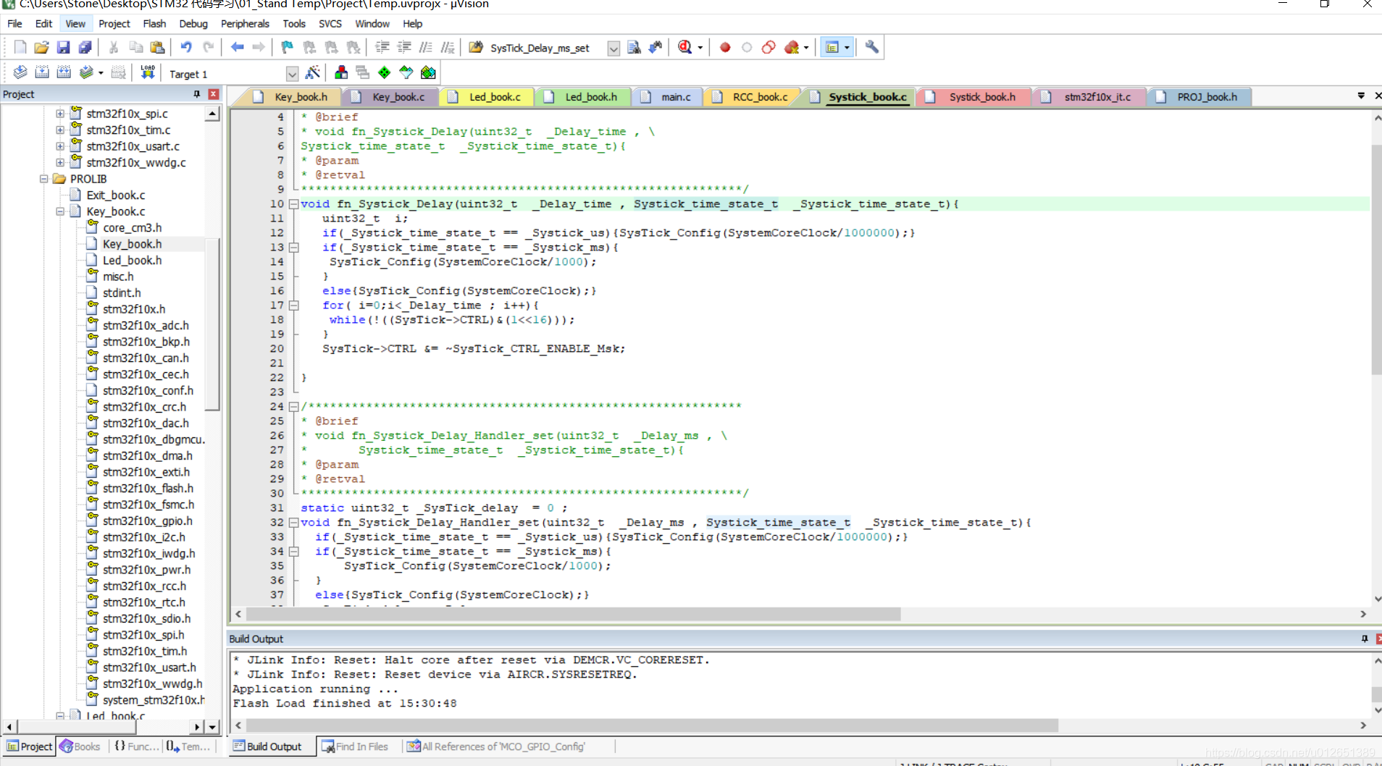Viewport: 1382px width, 766px height.
Task: Click the SysTick_Delay_ms_set search input field
Action: coord(547,49)
